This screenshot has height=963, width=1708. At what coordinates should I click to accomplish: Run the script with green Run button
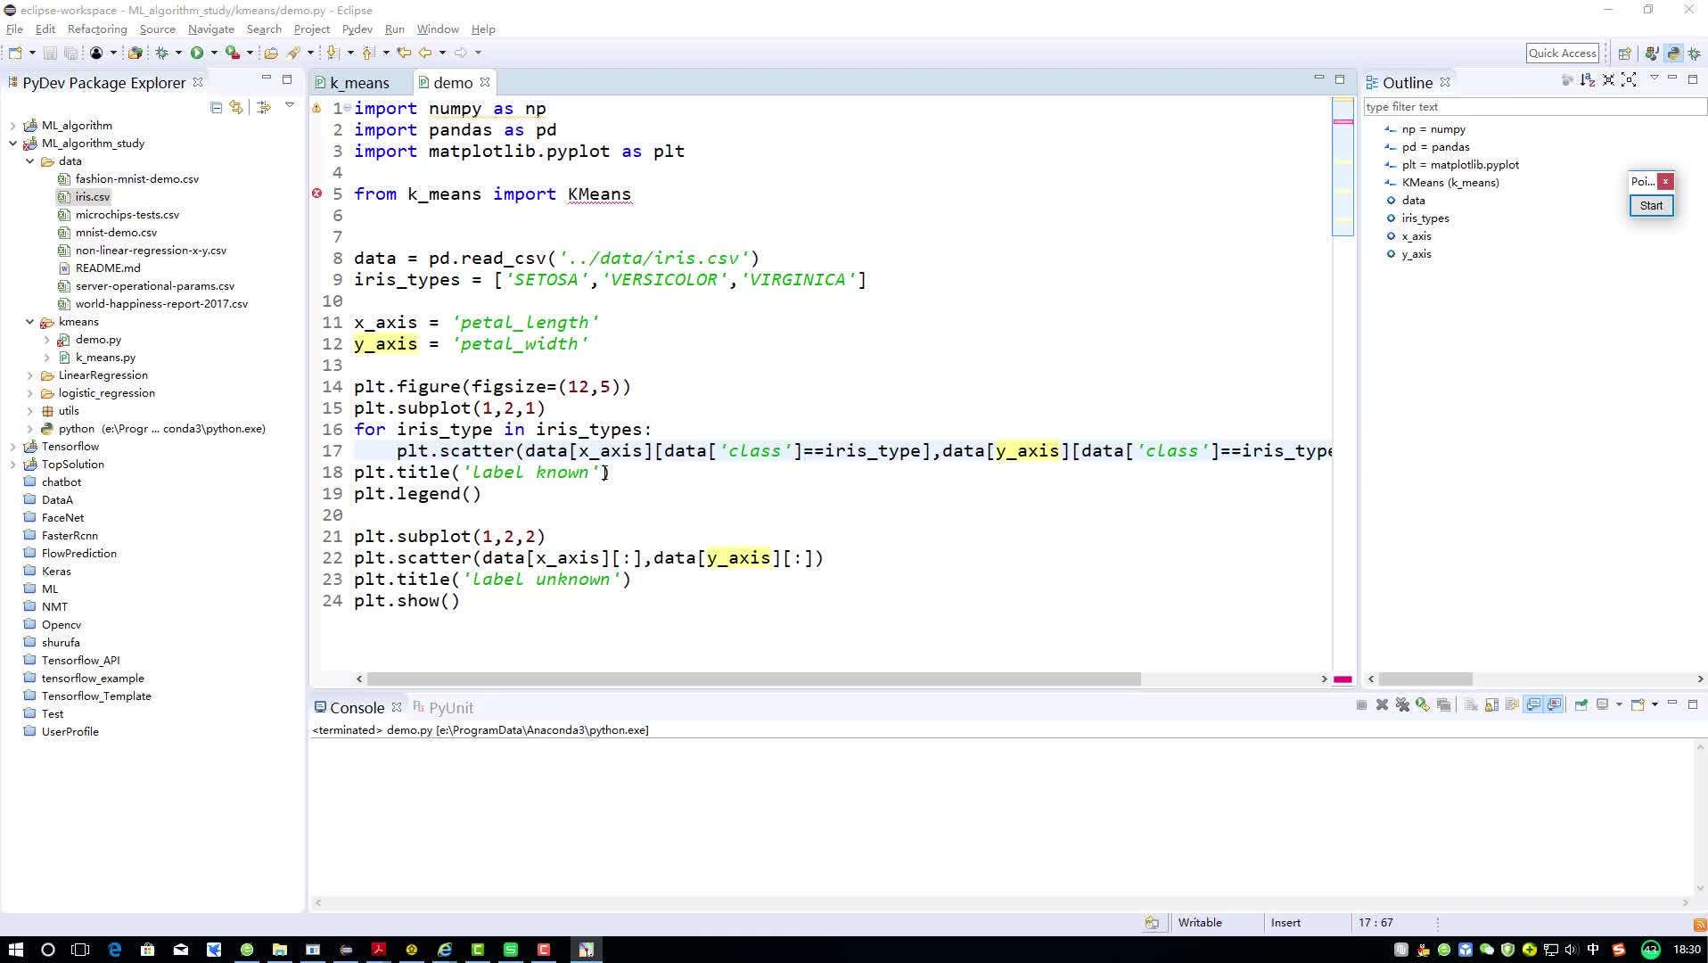(x=197, y=53)
